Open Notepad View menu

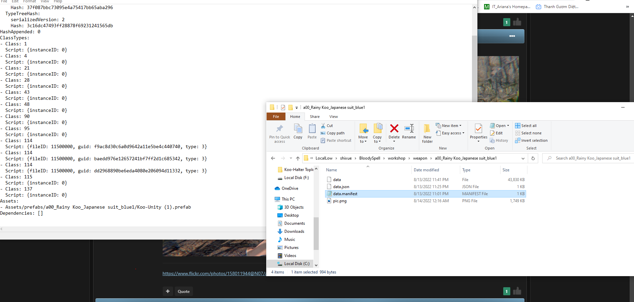(45, 1)
